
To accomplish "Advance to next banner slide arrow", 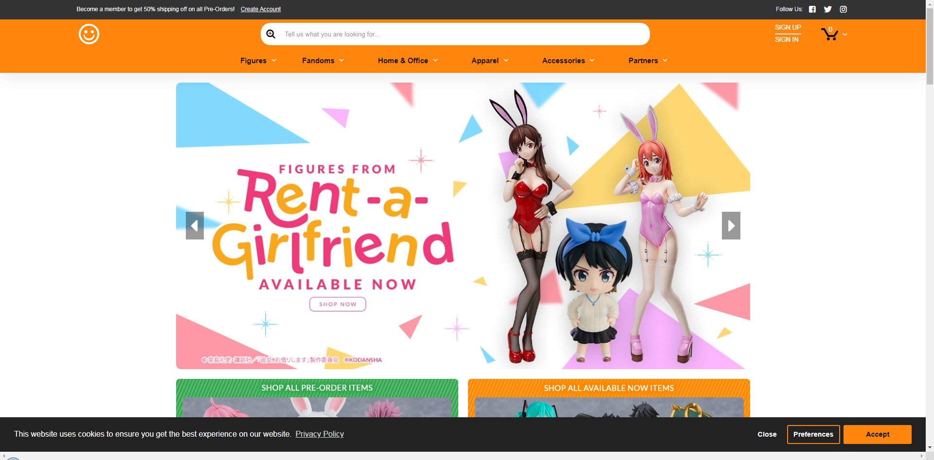I will [x=731, y=225].
